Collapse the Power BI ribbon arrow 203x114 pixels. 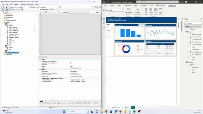(x=202, y=16)
